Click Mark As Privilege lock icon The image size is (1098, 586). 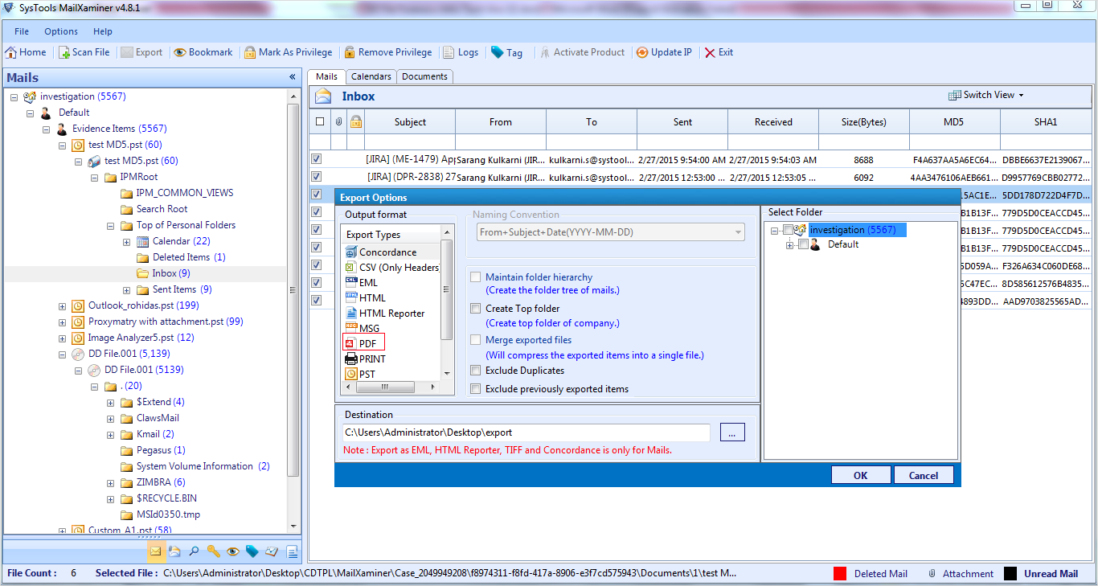tap(251, 52)
